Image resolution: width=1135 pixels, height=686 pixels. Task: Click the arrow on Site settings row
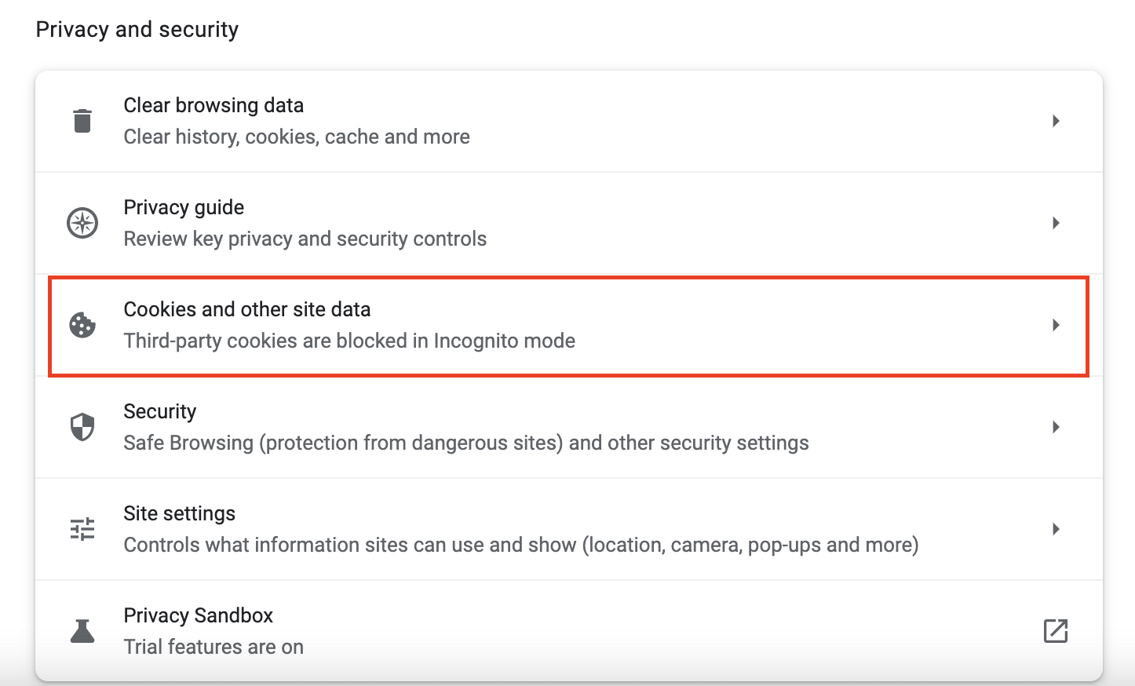coord(1056,529)
